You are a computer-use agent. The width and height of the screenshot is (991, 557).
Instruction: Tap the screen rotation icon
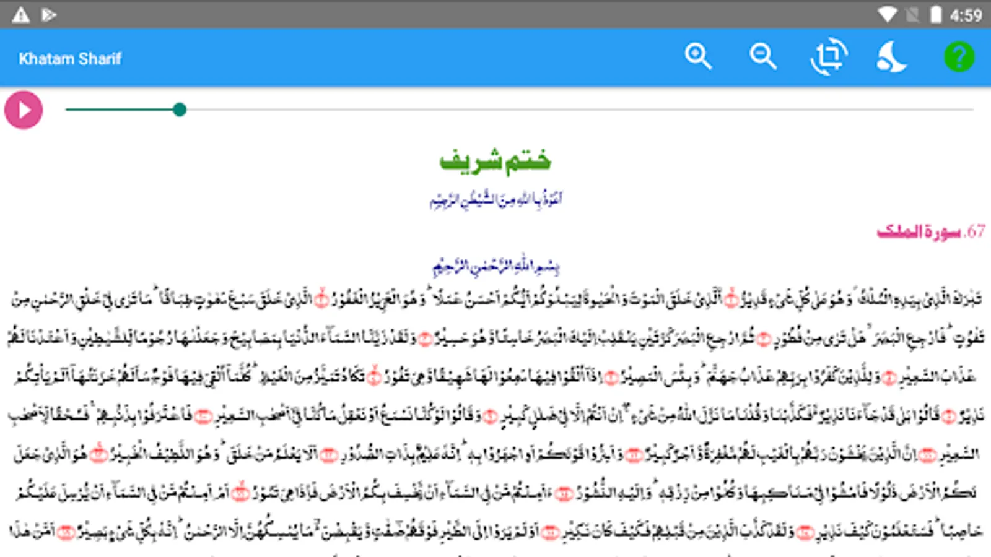(829, 57)
